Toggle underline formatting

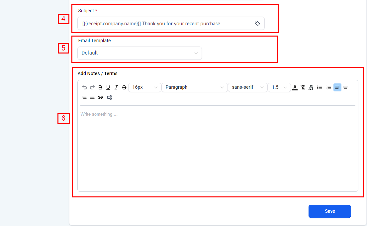click(x=108, y=87)
